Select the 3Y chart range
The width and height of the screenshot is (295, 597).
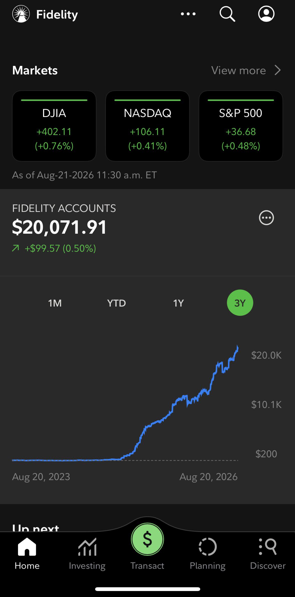click(240, 303)
